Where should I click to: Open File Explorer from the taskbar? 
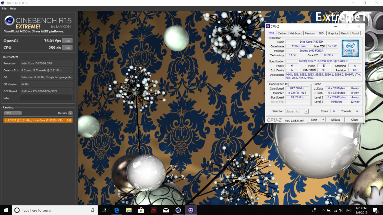129,210
